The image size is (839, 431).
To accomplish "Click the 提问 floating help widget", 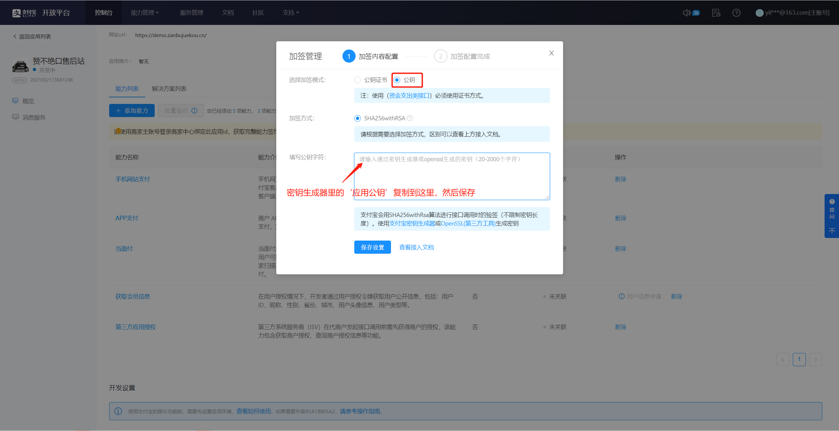I will tap(832, 209).
